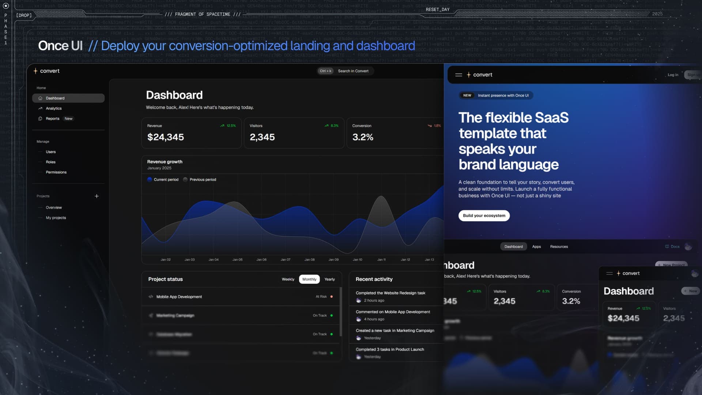Click At Risk red status dot
702x395 pixels.
point(332,297)
